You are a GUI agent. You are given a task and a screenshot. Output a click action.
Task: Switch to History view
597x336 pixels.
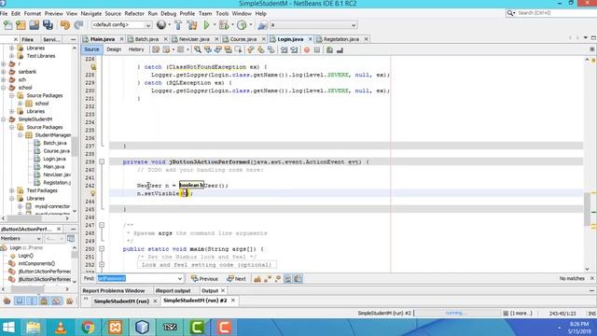tap(136, 49)
